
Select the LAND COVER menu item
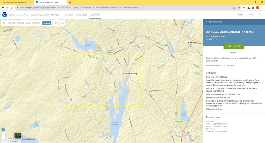point(82,15)
